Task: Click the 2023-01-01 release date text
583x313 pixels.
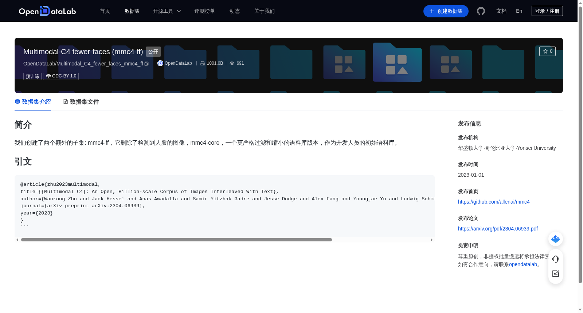Action: (x=471, y=175)
